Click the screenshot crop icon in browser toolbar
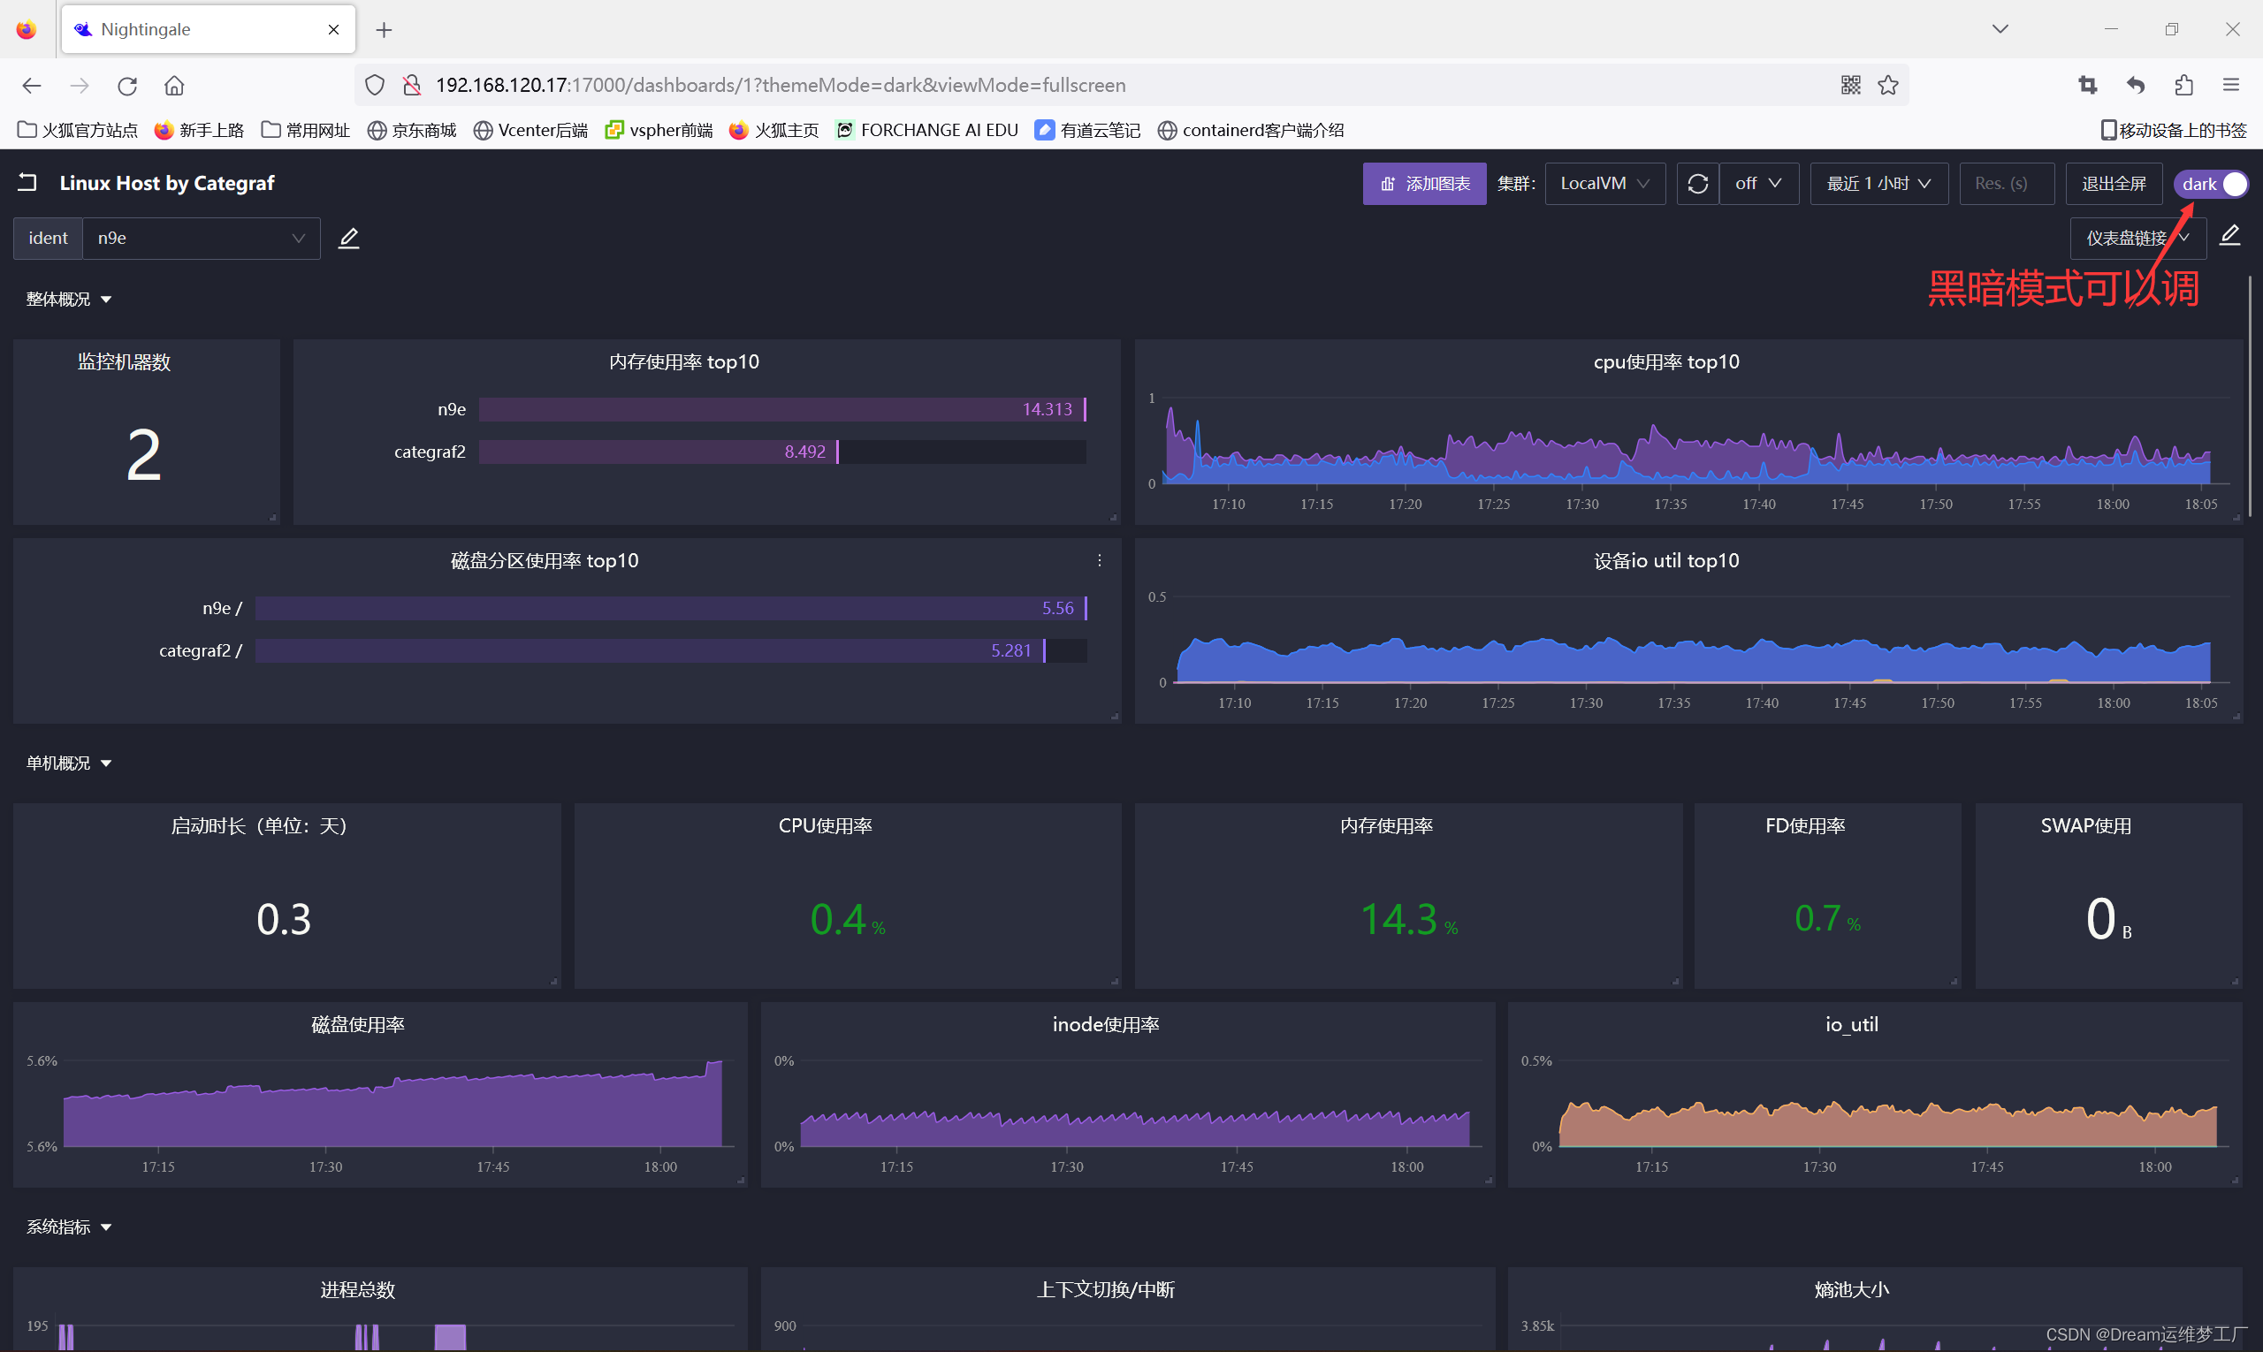 (x=2087, y=85)
